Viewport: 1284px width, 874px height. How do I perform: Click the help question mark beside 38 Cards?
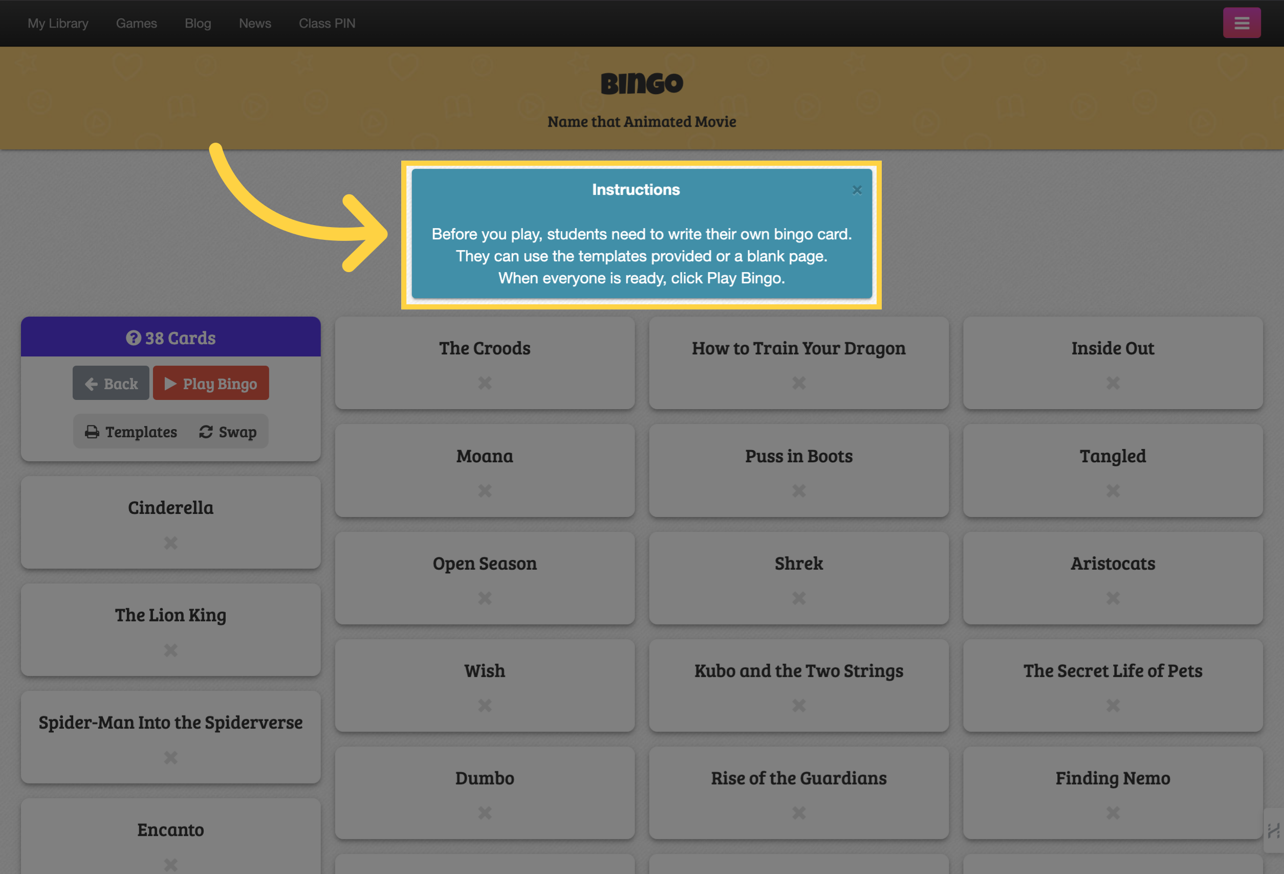[133, 338]
